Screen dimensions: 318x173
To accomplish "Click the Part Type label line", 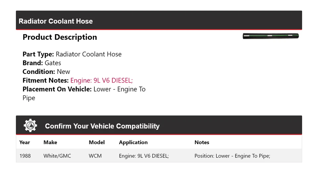I will coord(72,54).
